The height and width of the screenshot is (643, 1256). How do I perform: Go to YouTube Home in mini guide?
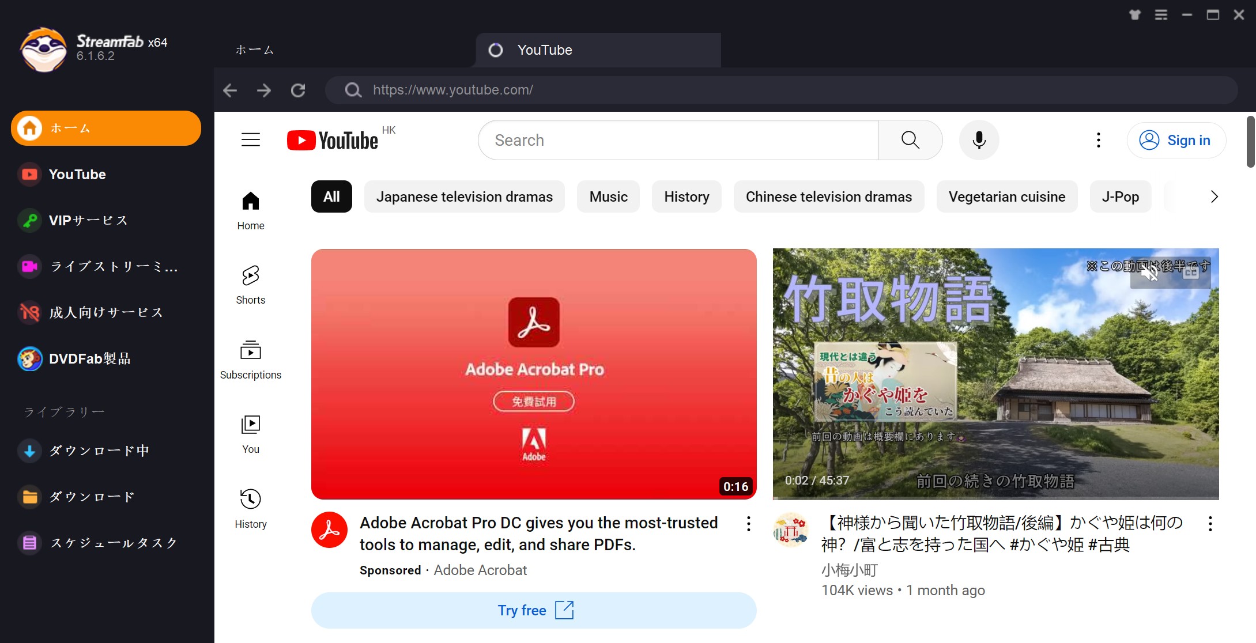tap(251, 211)
